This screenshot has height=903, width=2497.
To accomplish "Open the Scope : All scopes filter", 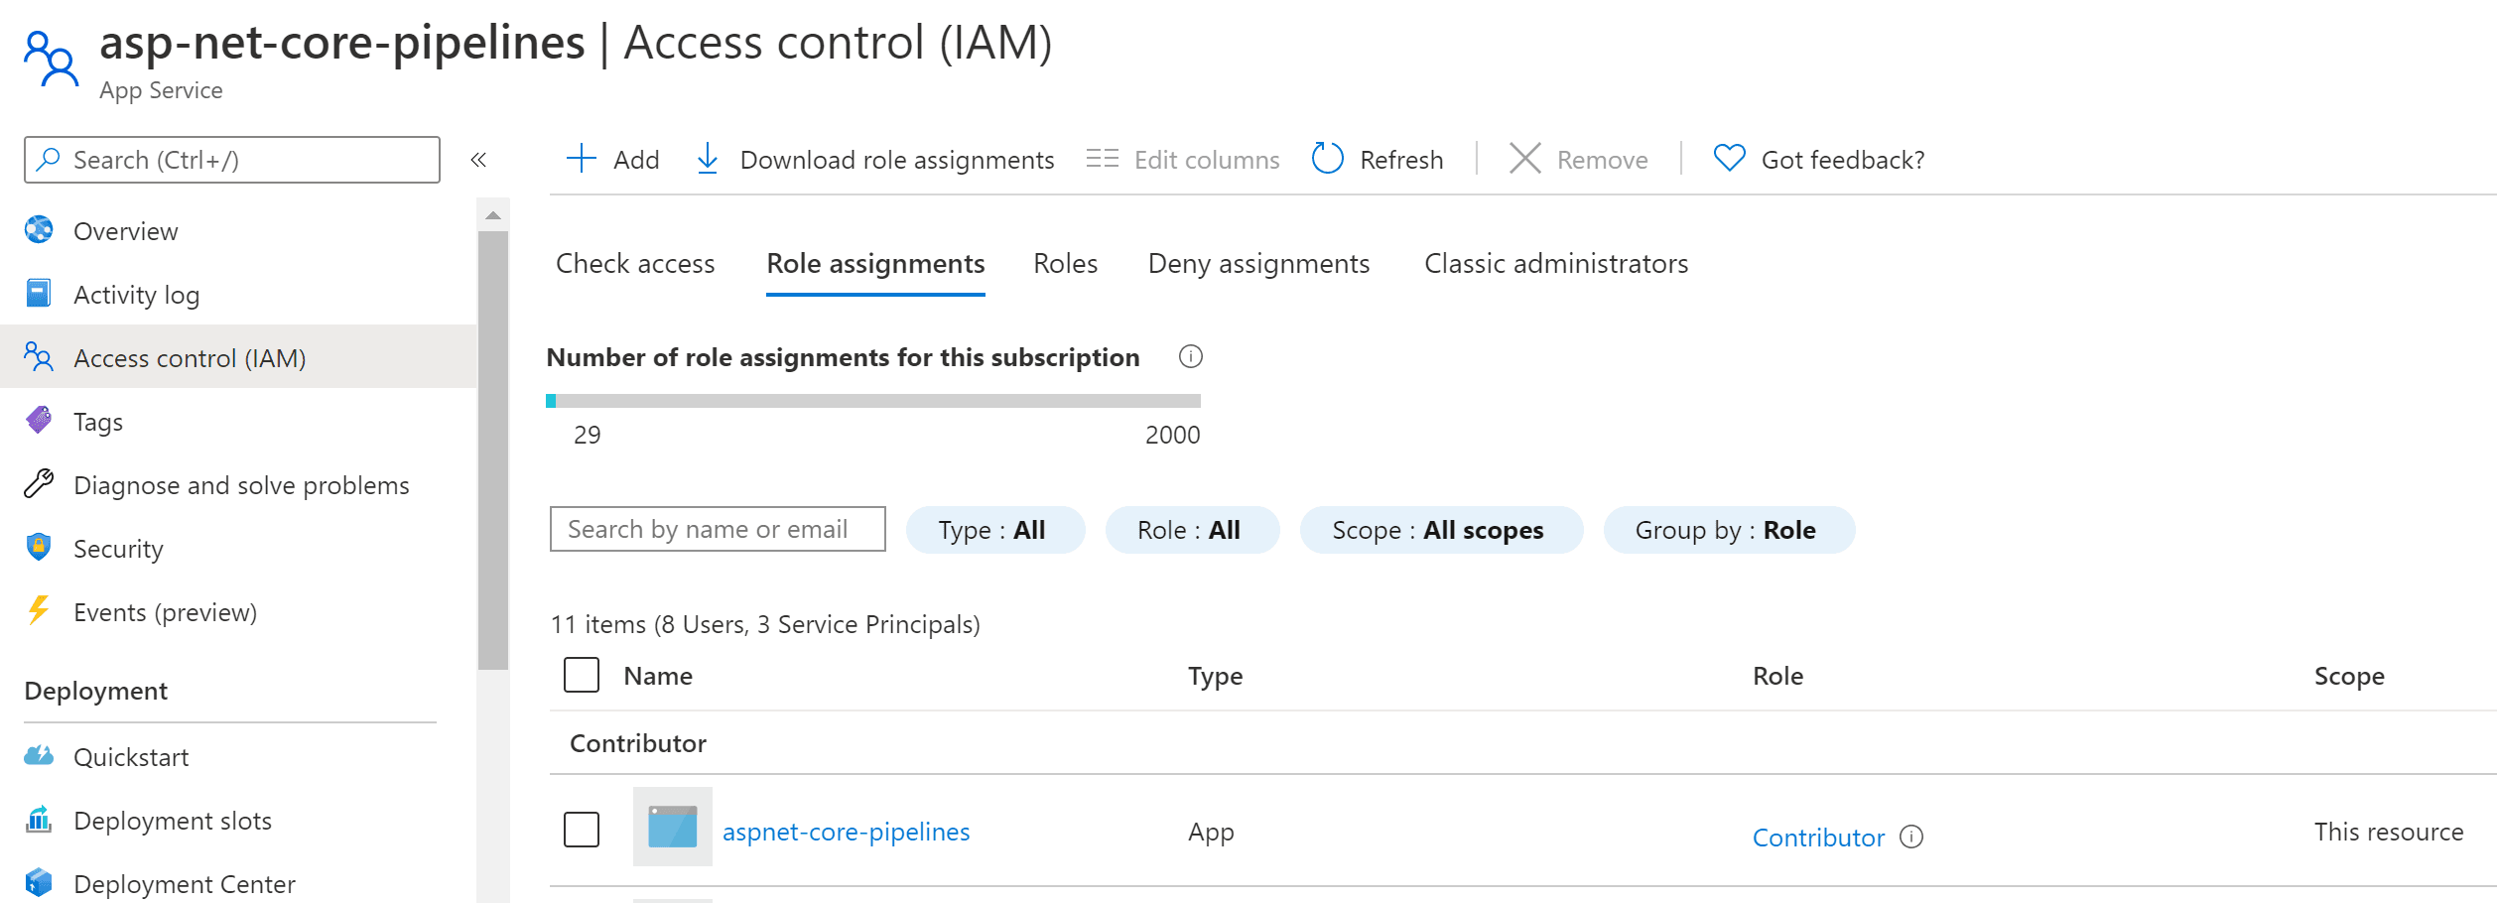I will 1441,530.
